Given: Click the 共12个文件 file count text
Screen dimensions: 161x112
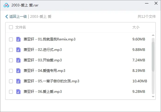Looking at the screenshot, I should click(x=147, y=17).
